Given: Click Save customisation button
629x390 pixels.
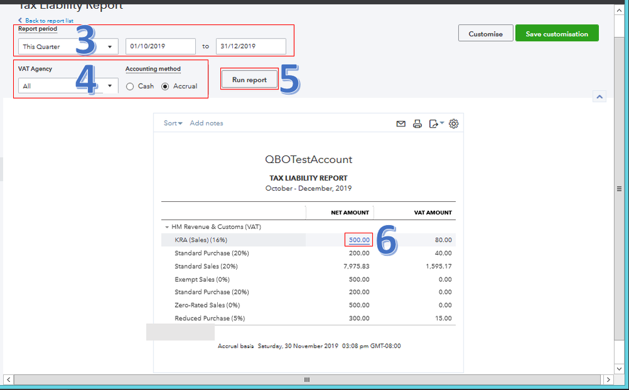Looking at the screenshot, I should click(x=557, y=34).
